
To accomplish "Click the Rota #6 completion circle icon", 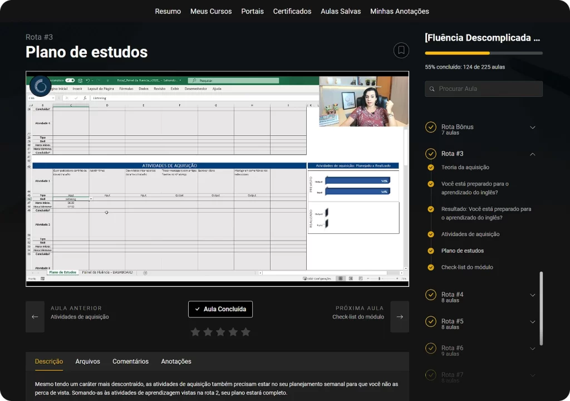I will tap(431, 348).
